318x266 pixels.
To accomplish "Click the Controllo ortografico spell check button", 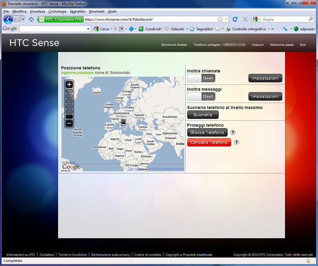I will [x=246, y=29].
